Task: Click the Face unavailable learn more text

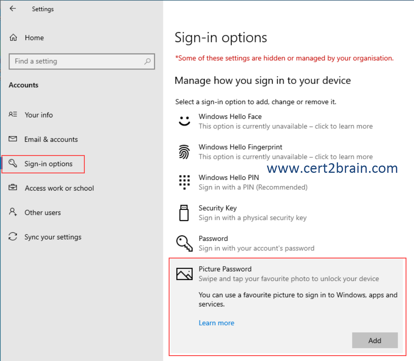Action: pos(286,126)
